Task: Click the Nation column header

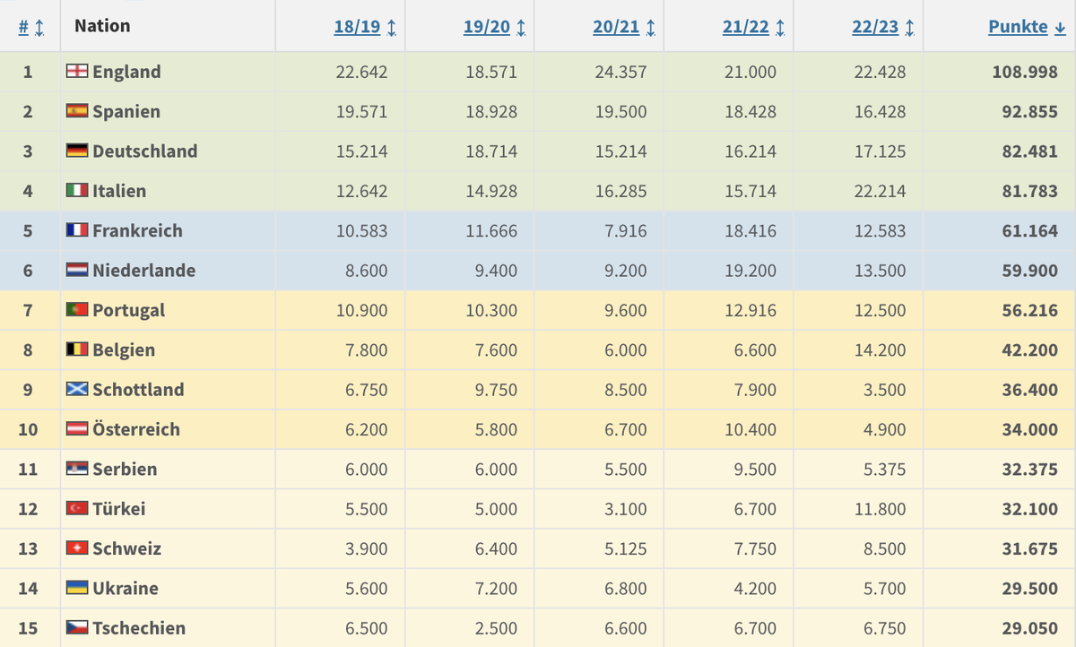Action: [x=102, y=26]
